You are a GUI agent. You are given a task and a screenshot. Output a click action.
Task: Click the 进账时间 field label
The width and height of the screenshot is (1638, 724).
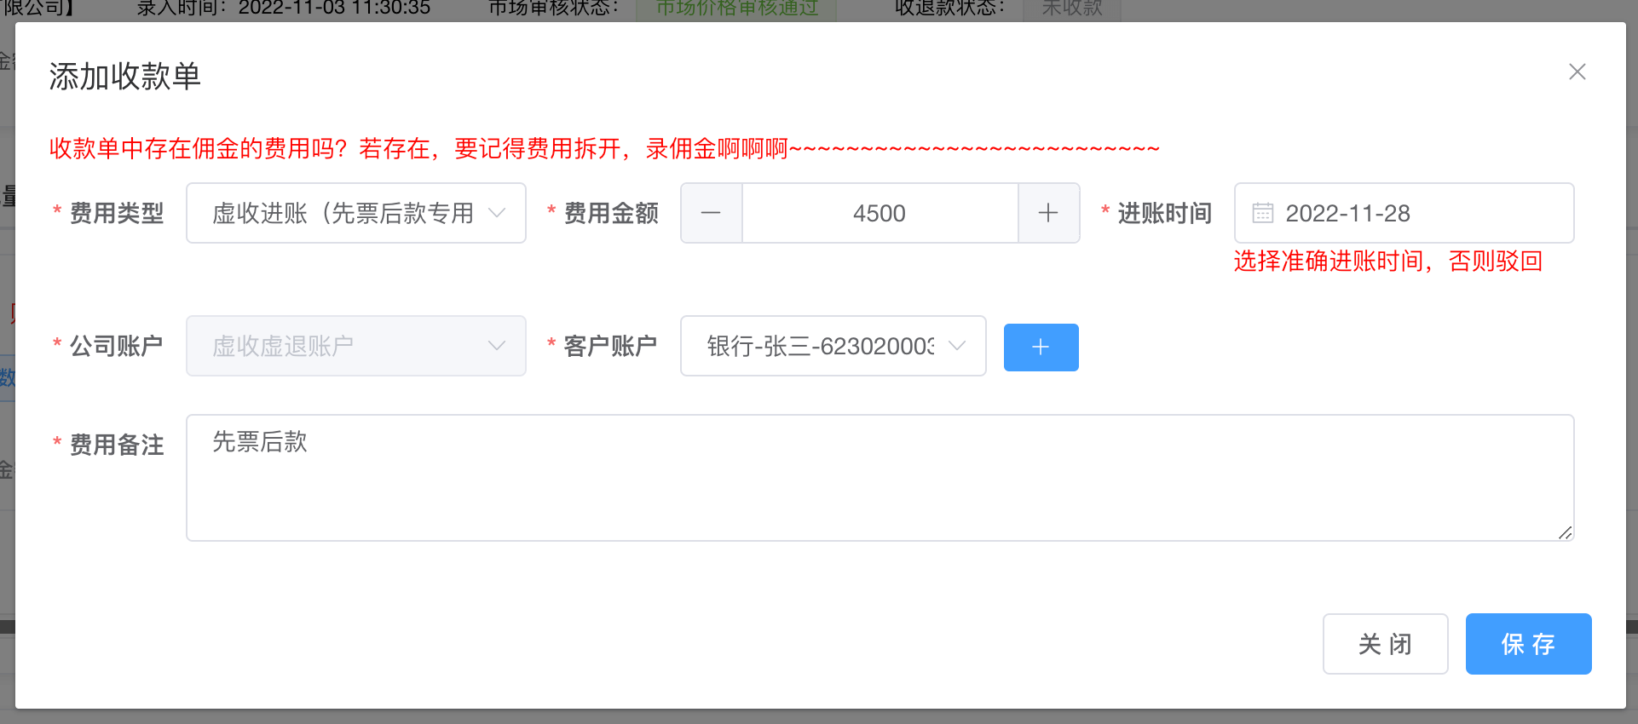(1164, 213)
